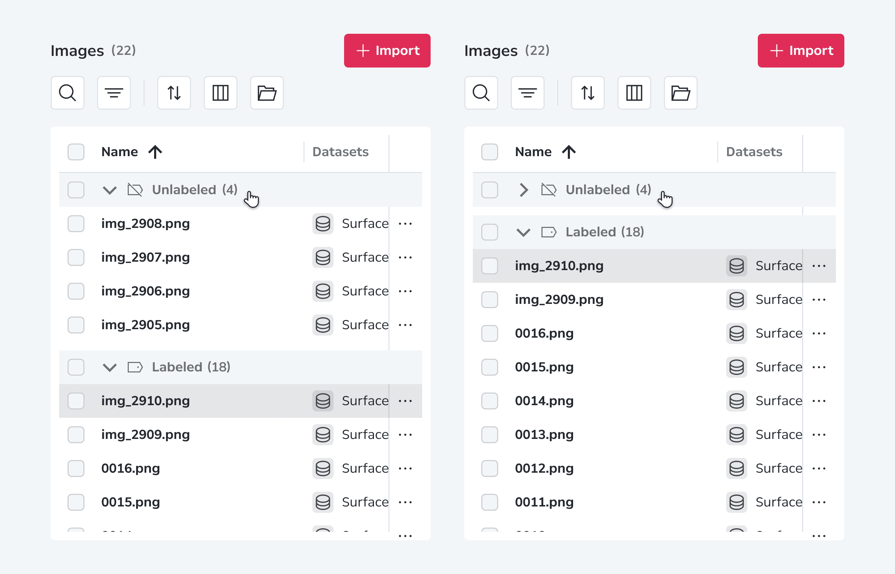Click the dataset icon of img_2908.png
This screenshot has height=574, width=895.
click(x=323, y=224)
